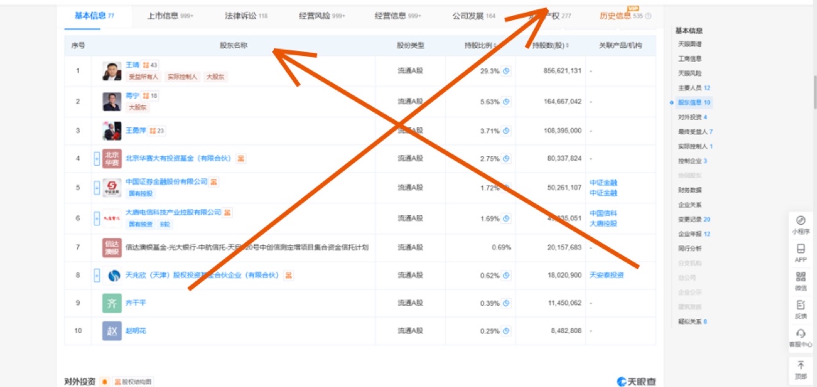Viewport: 817px width, 387px height.
Task: Open 大唐电信科技产业控股有限公司 link
Action: coord(173,213)
